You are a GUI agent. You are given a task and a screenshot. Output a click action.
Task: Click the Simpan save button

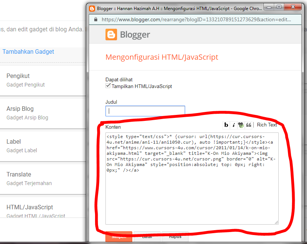pyautogui.click(x=119, y=237)
